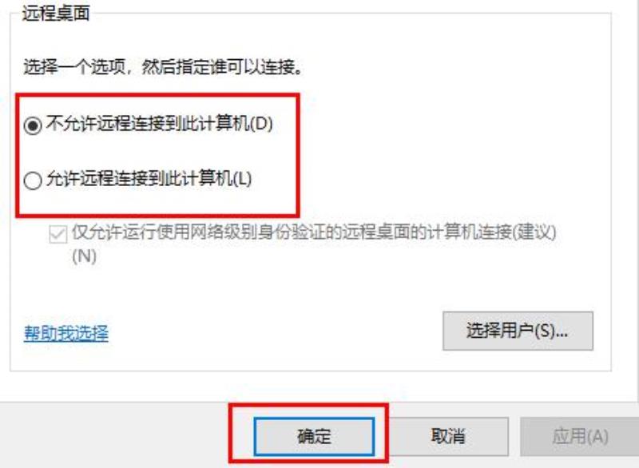
Task: Click the empty radio circle for allow option
Action: 33,180
